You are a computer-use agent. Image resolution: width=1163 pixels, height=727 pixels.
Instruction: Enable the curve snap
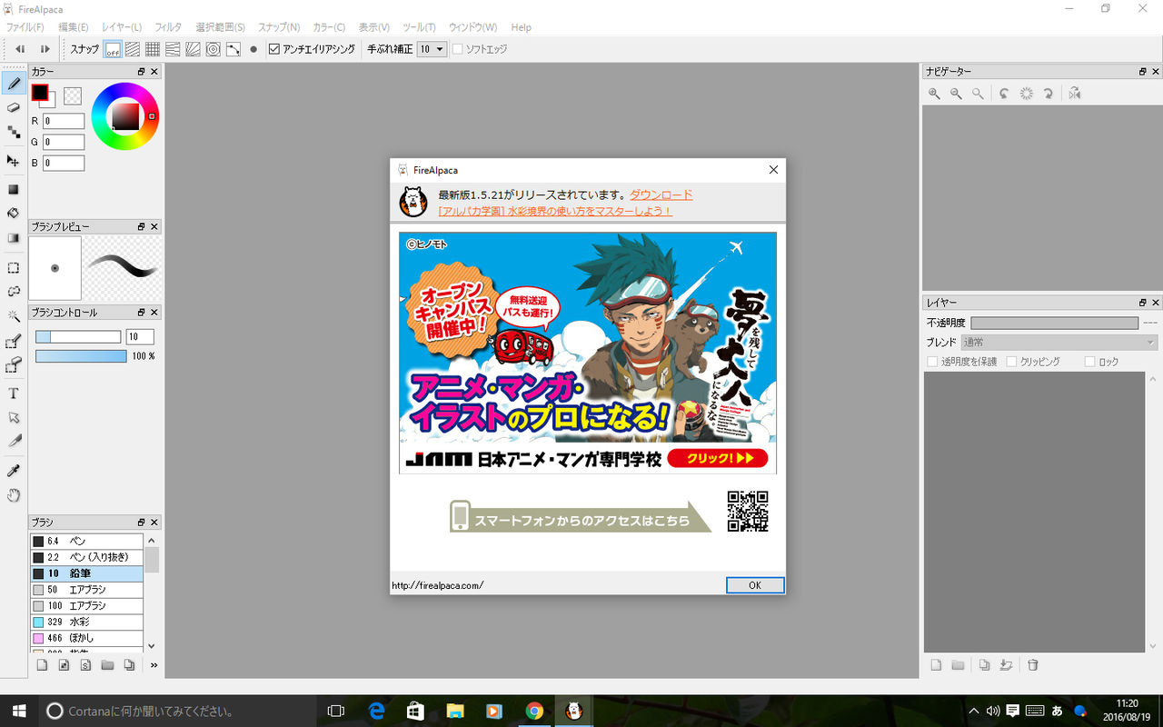(233, 49)
